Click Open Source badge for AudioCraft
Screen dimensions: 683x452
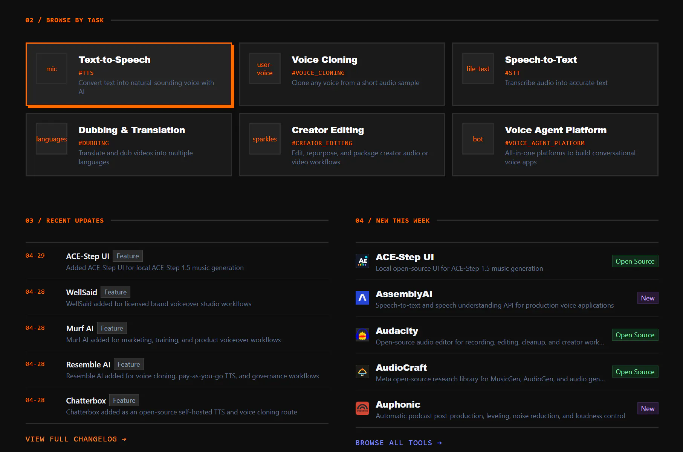(x=635, y=372)
